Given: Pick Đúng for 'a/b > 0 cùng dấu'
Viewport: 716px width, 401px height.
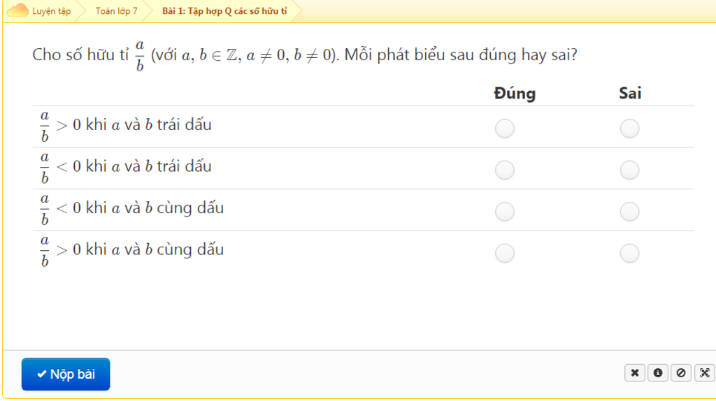Looking at the screenshot, I should [x=505, y=253].
